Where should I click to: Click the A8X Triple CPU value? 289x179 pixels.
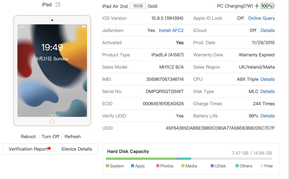(248, 79)
